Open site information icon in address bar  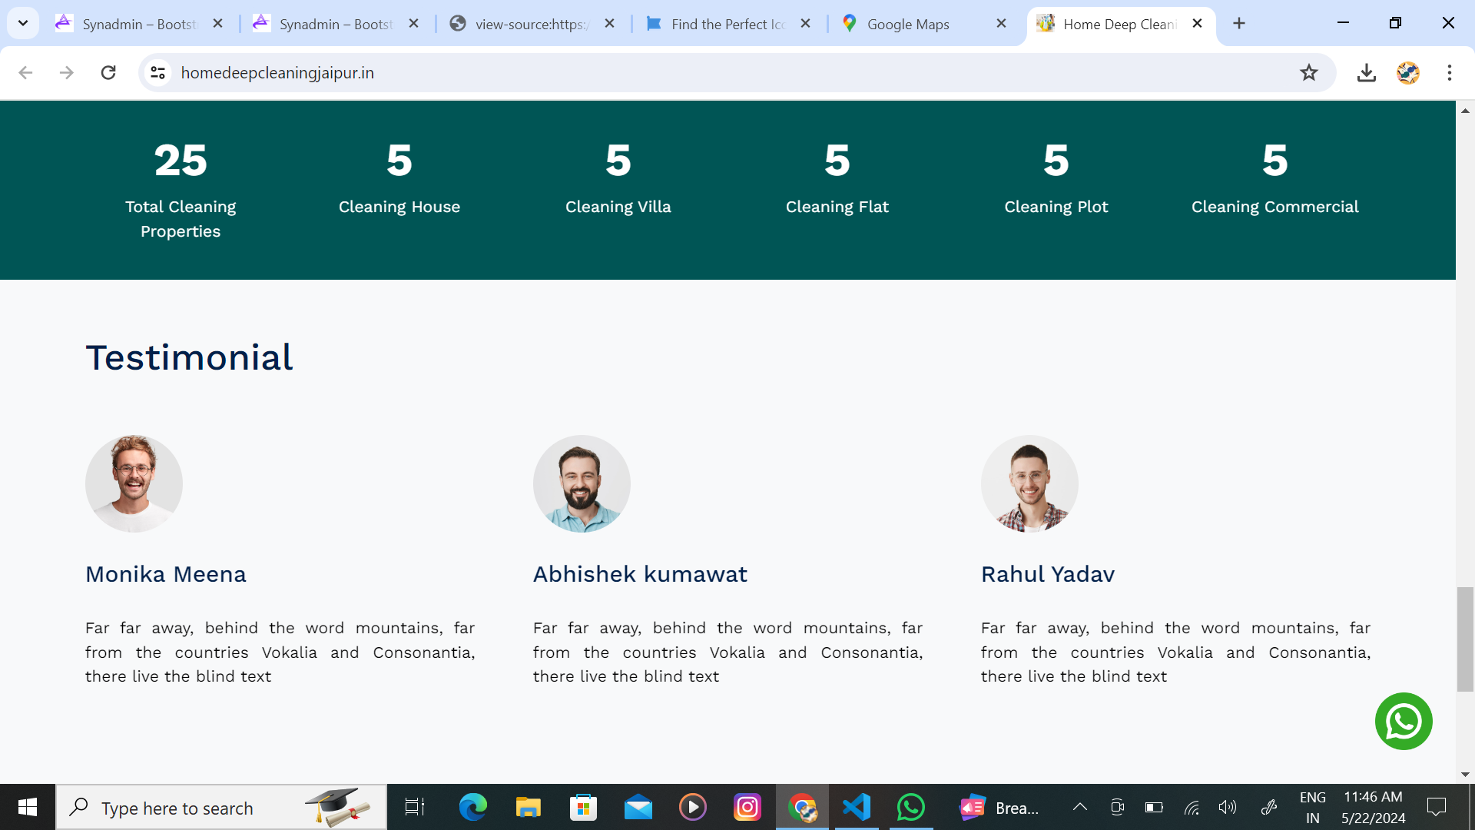pos(157,72)
